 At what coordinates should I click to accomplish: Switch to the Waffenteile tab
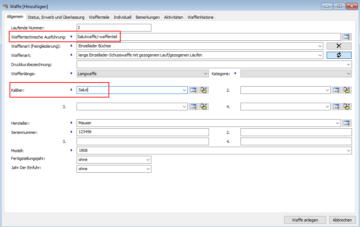pos(99,17)
